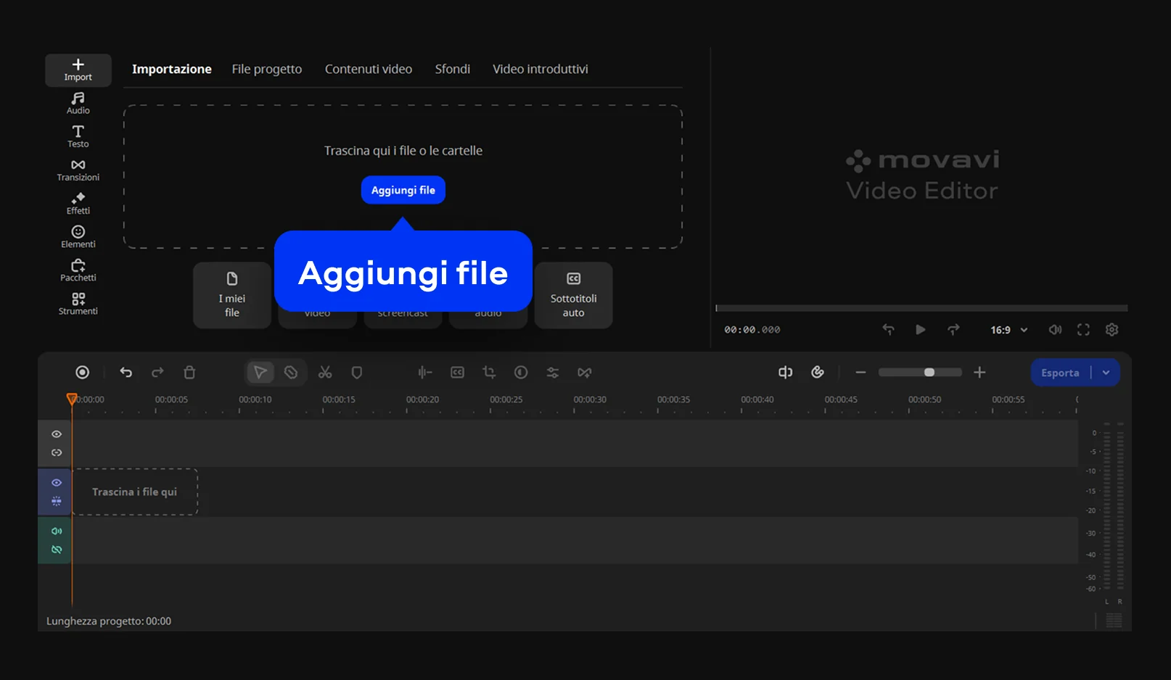The height and width of the screenshot is (680, 1171).
Task: Open the Audio panel in sidebar
Action: click(78, 103)
